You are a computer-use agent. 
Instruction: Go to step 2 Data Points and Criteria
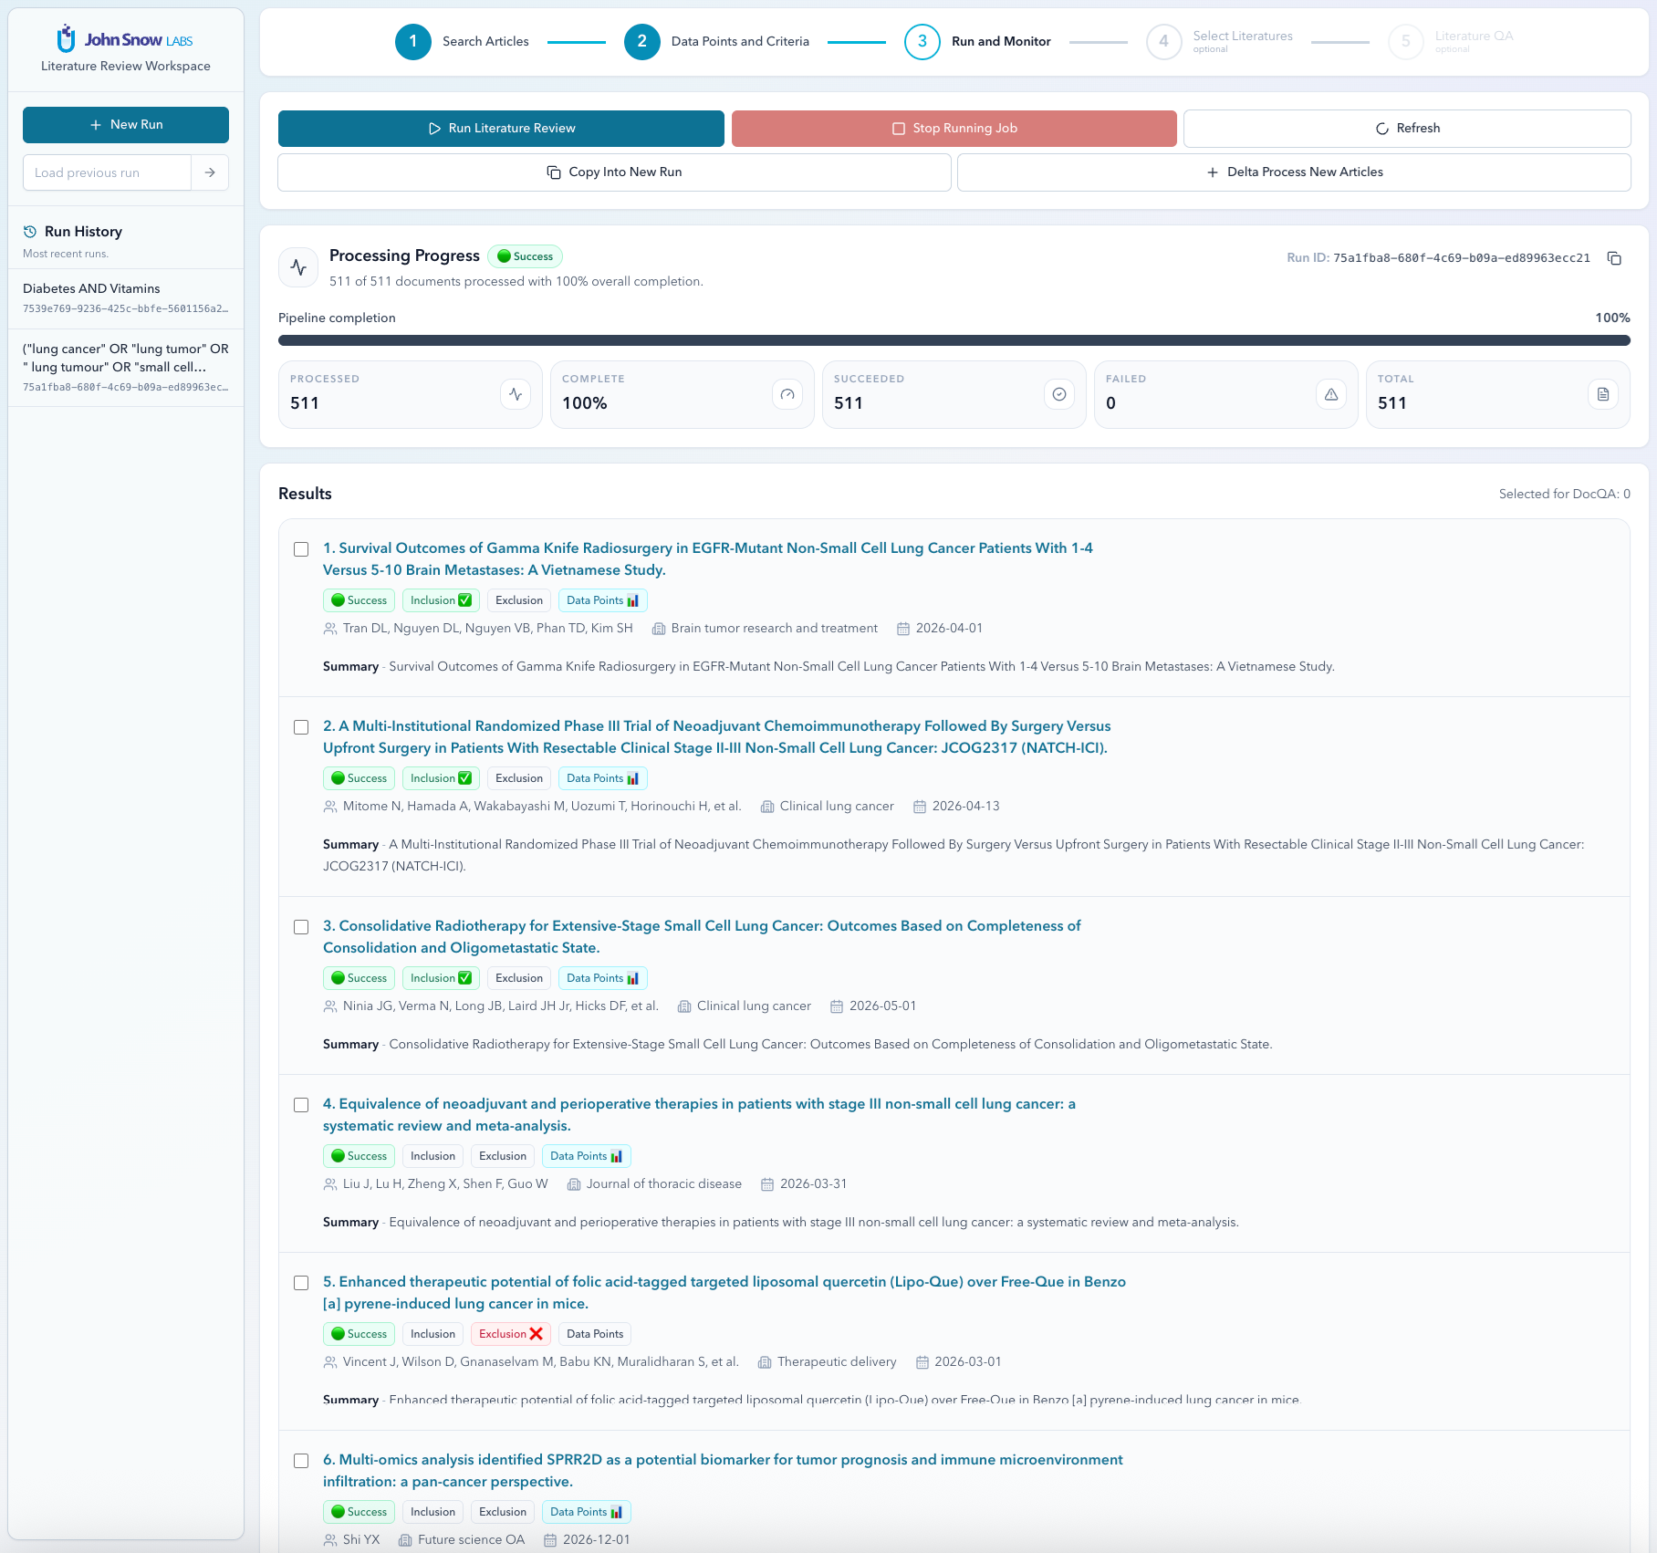click(716, 42)
